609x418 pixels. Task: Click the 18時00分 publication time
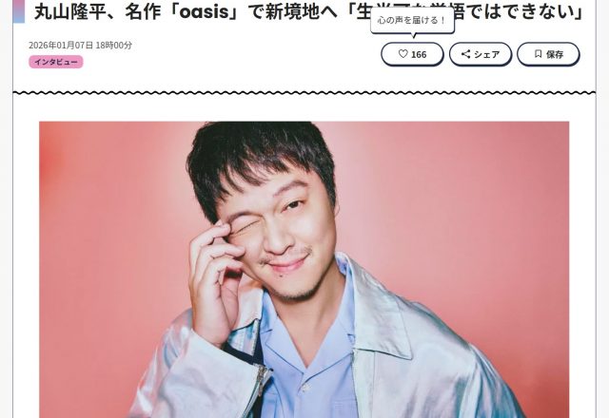click(113, 46)
